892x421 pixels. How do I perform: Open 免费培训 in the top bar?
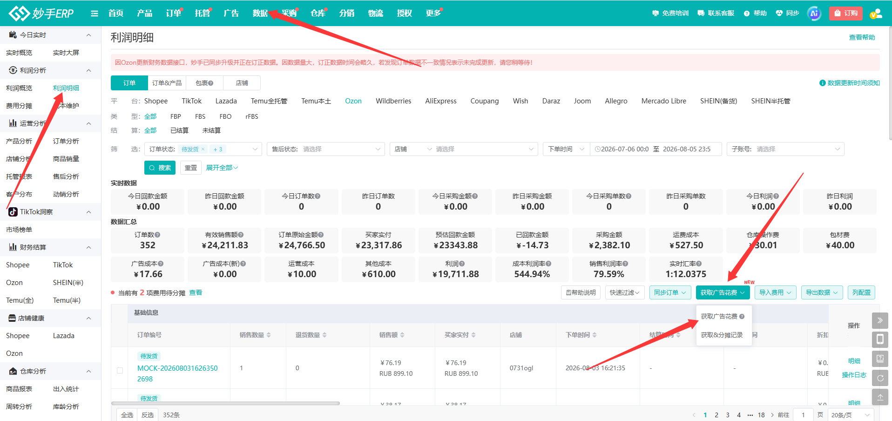[670, 13]
